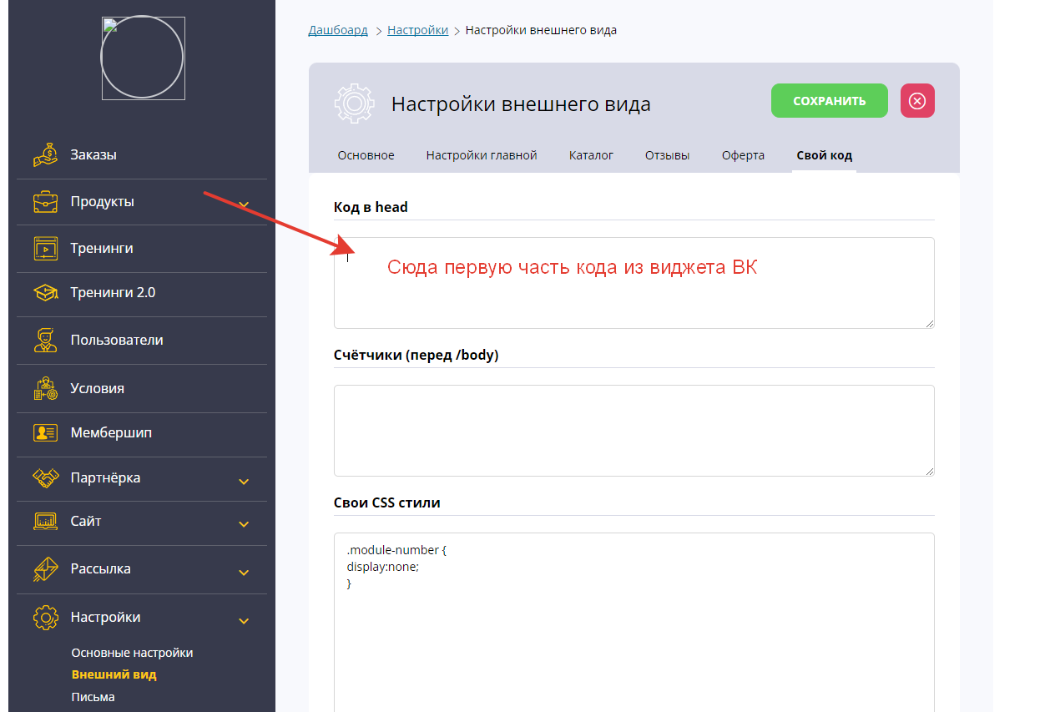Switch to the Отзывы tab
Viewport: 1045px width, 712px height.
click(667, 155)
